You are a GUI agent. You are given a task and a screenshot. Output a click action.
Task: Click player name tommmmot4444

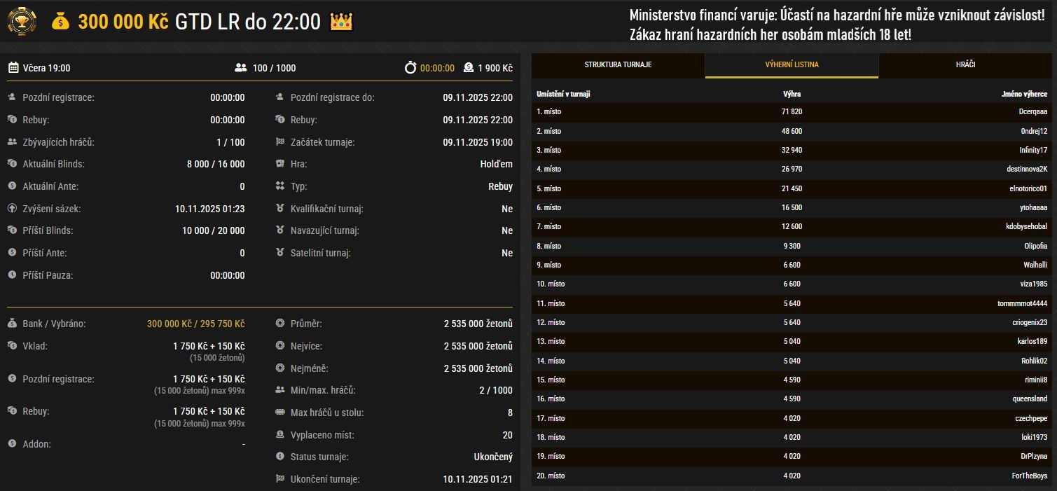[1023, 303]
